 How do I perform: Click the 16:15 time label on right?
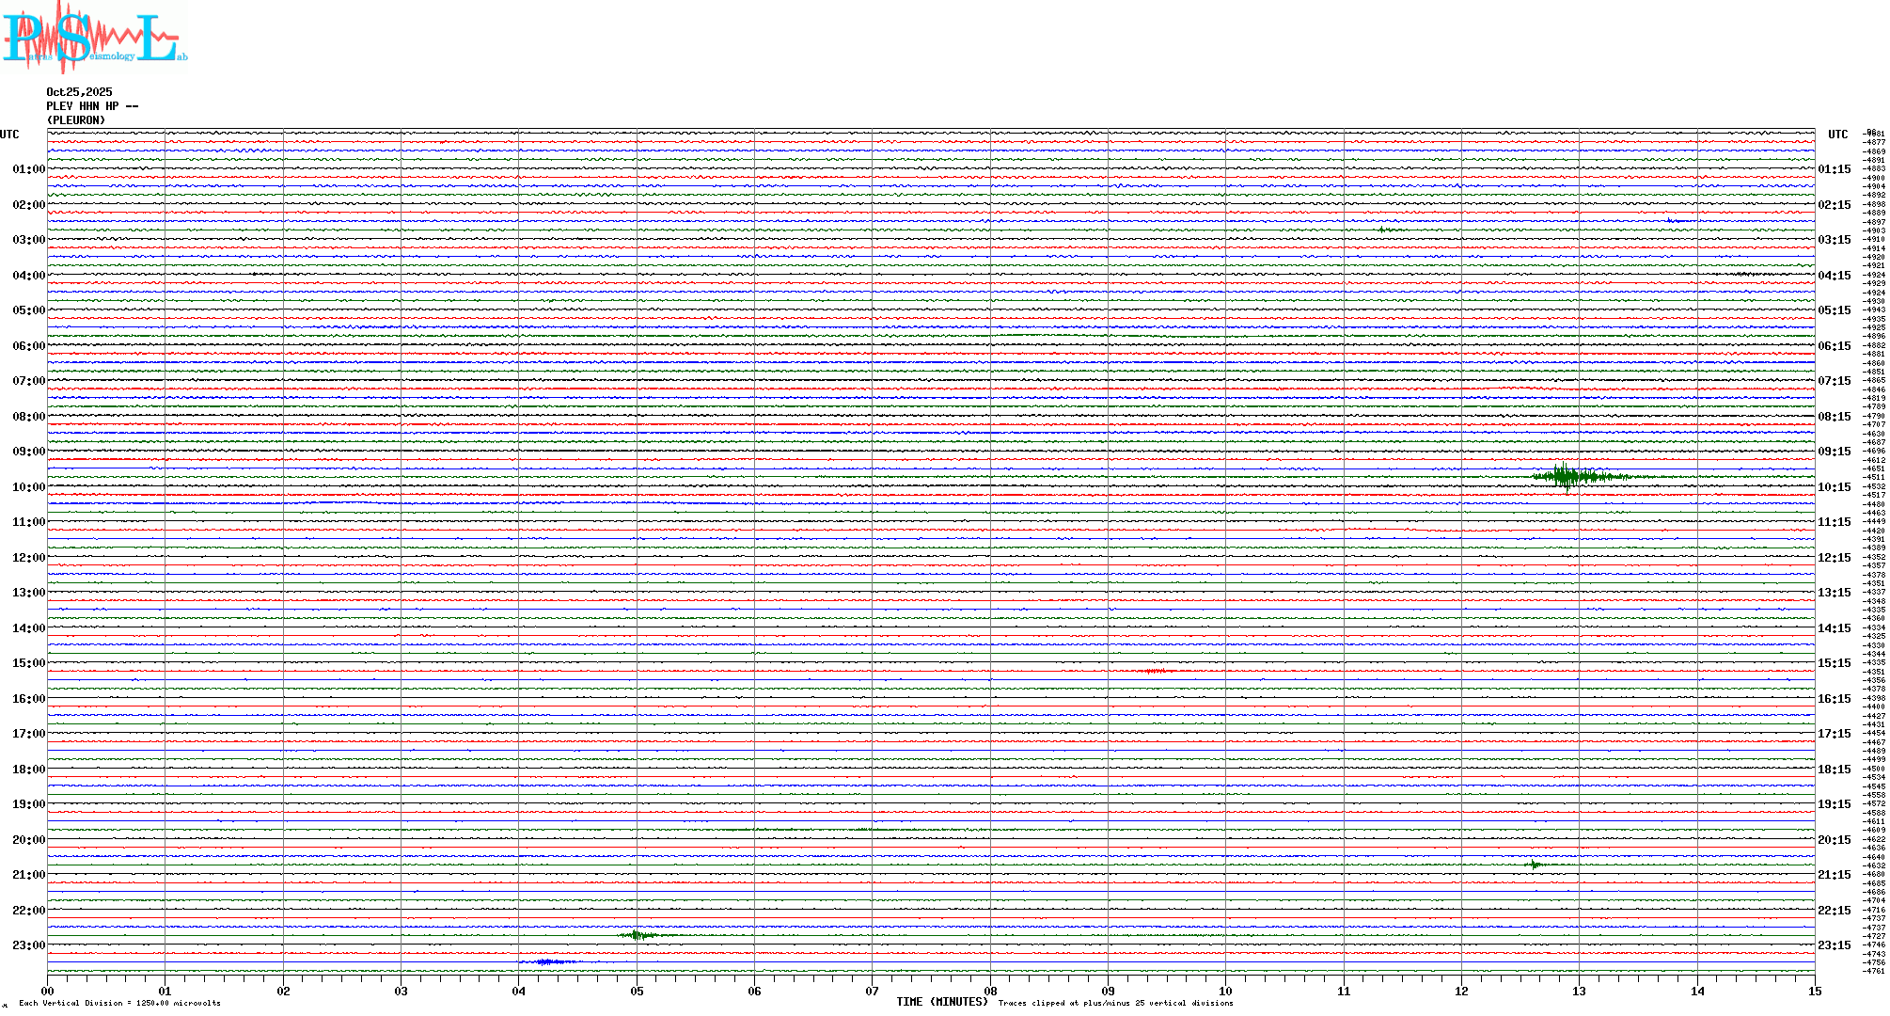pyautogui.click(x=1834, y=699)
